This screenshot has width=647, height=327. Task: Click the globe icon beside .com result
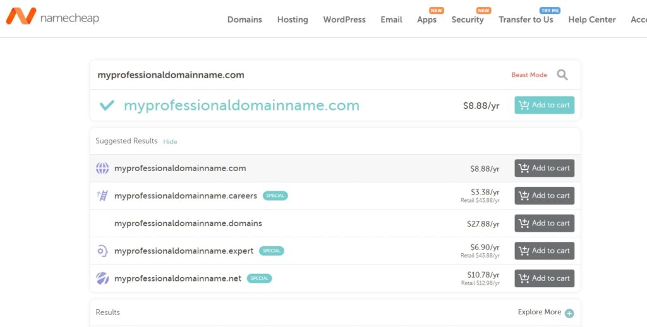point(102,169)
